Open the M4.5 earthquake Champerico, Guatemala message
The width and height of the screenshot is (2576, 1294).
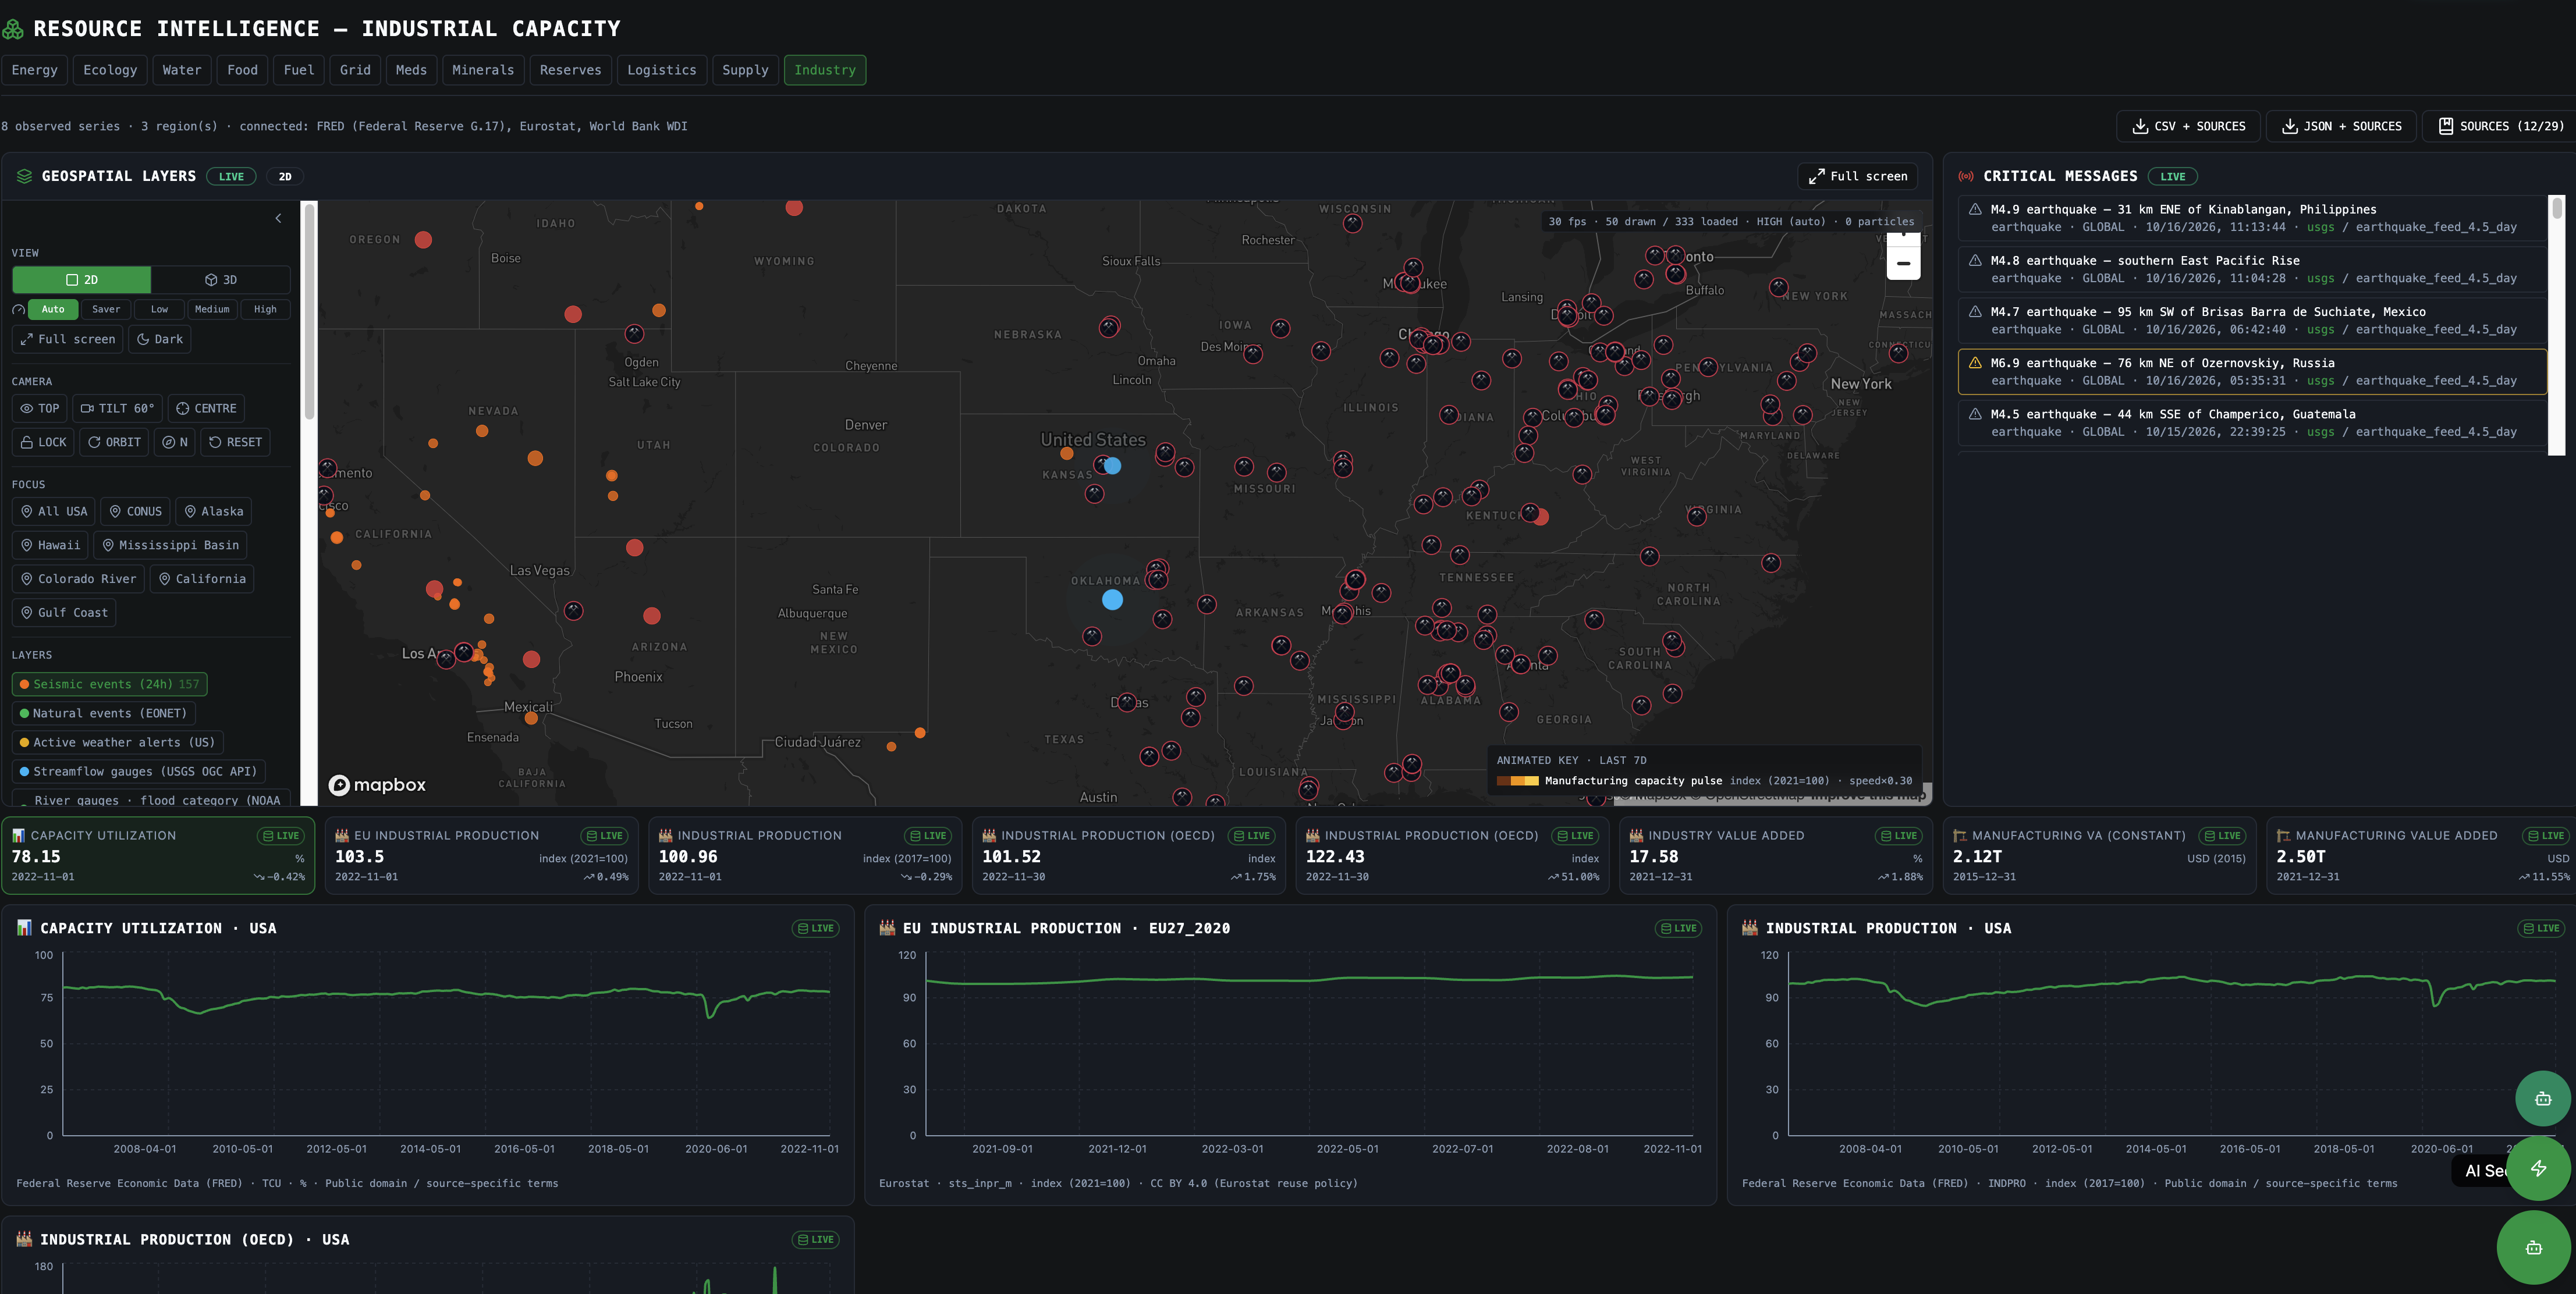(2252, 423)
